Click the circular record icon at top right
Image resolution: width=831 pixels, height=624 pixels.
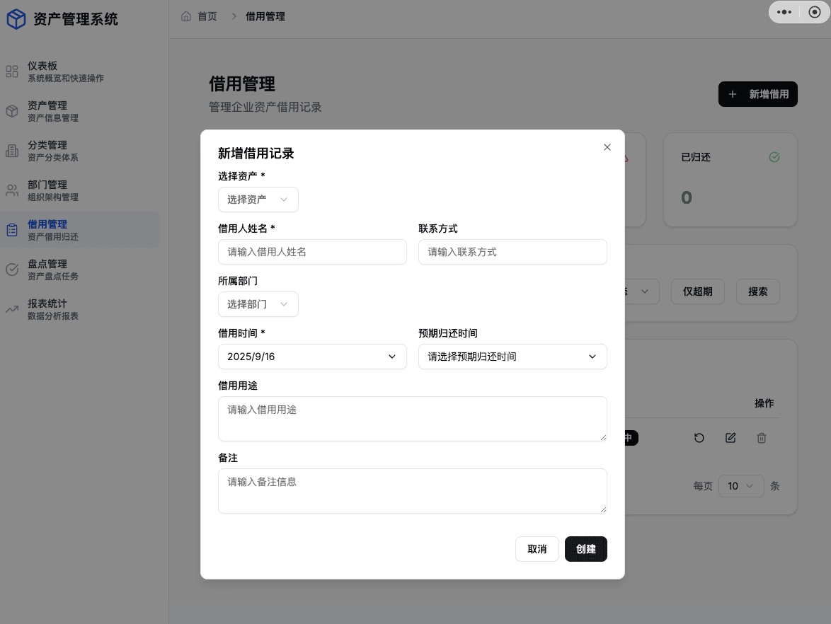coord(815,11)
